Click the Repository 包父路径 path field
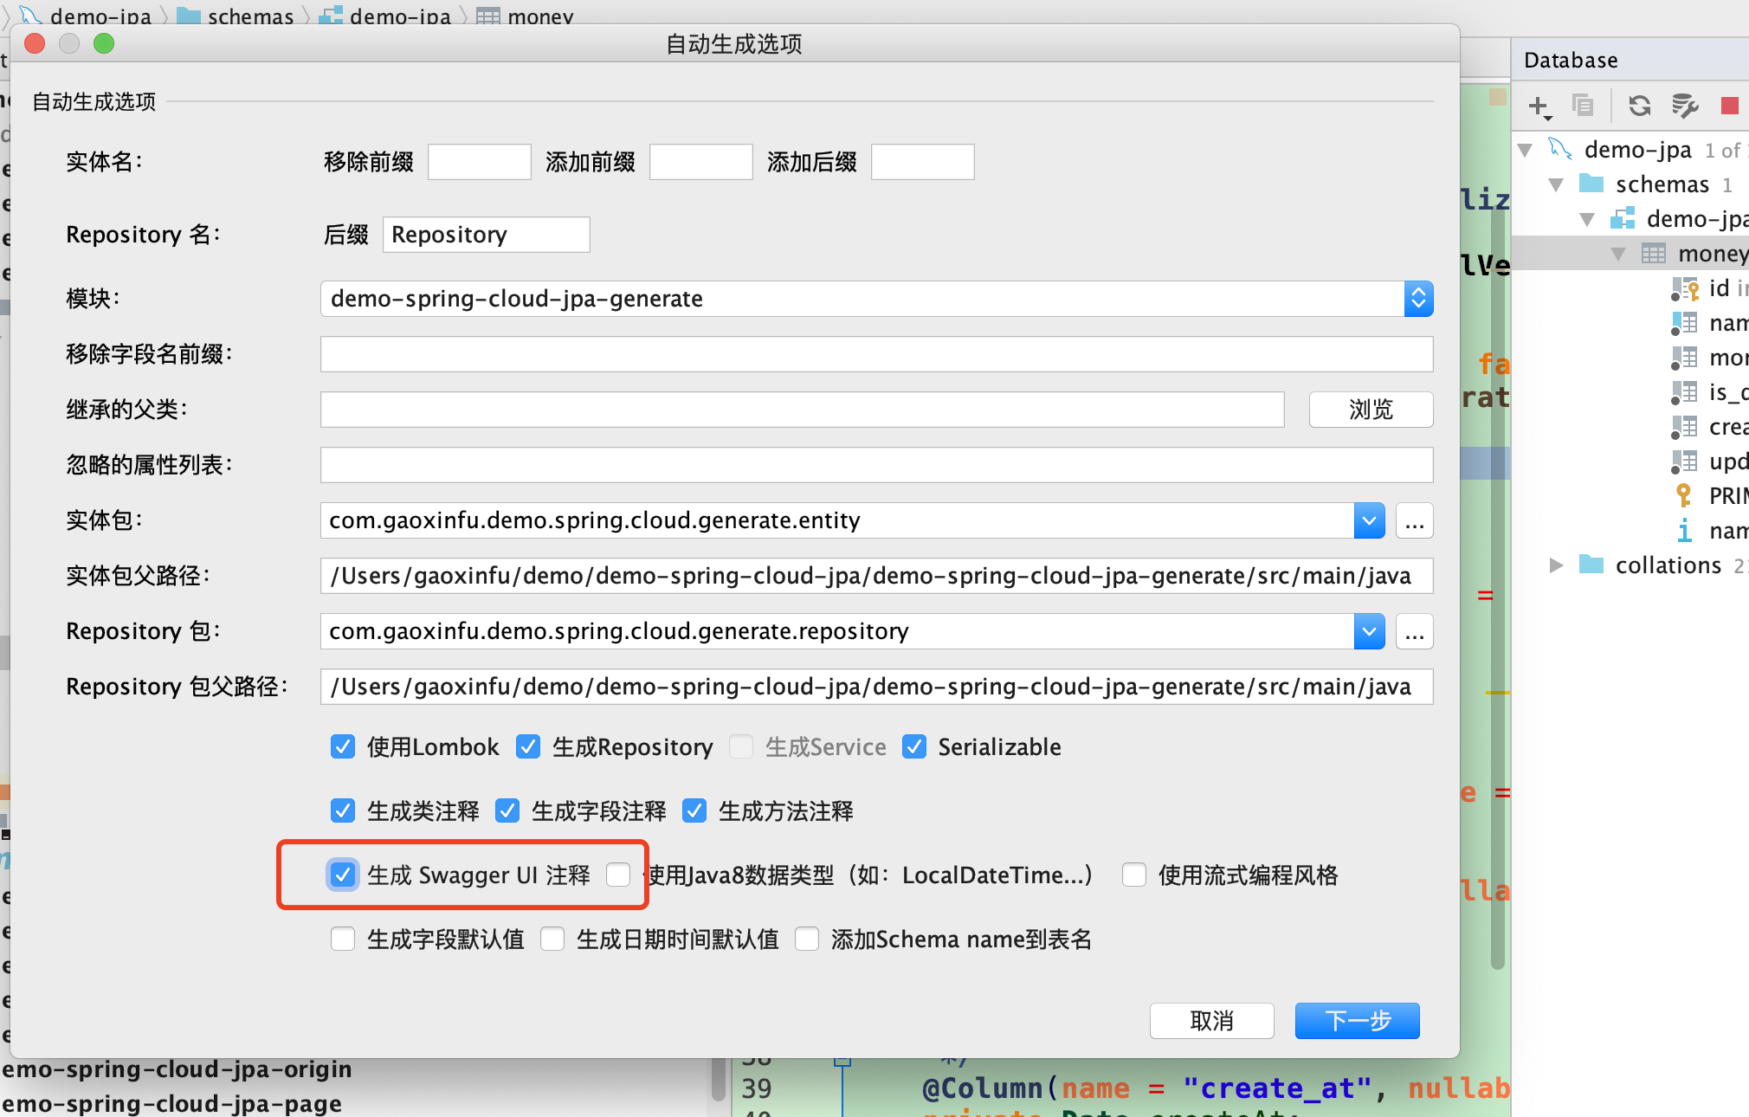Screen dimensions: 1749x1117 click(x=876, y=687)
